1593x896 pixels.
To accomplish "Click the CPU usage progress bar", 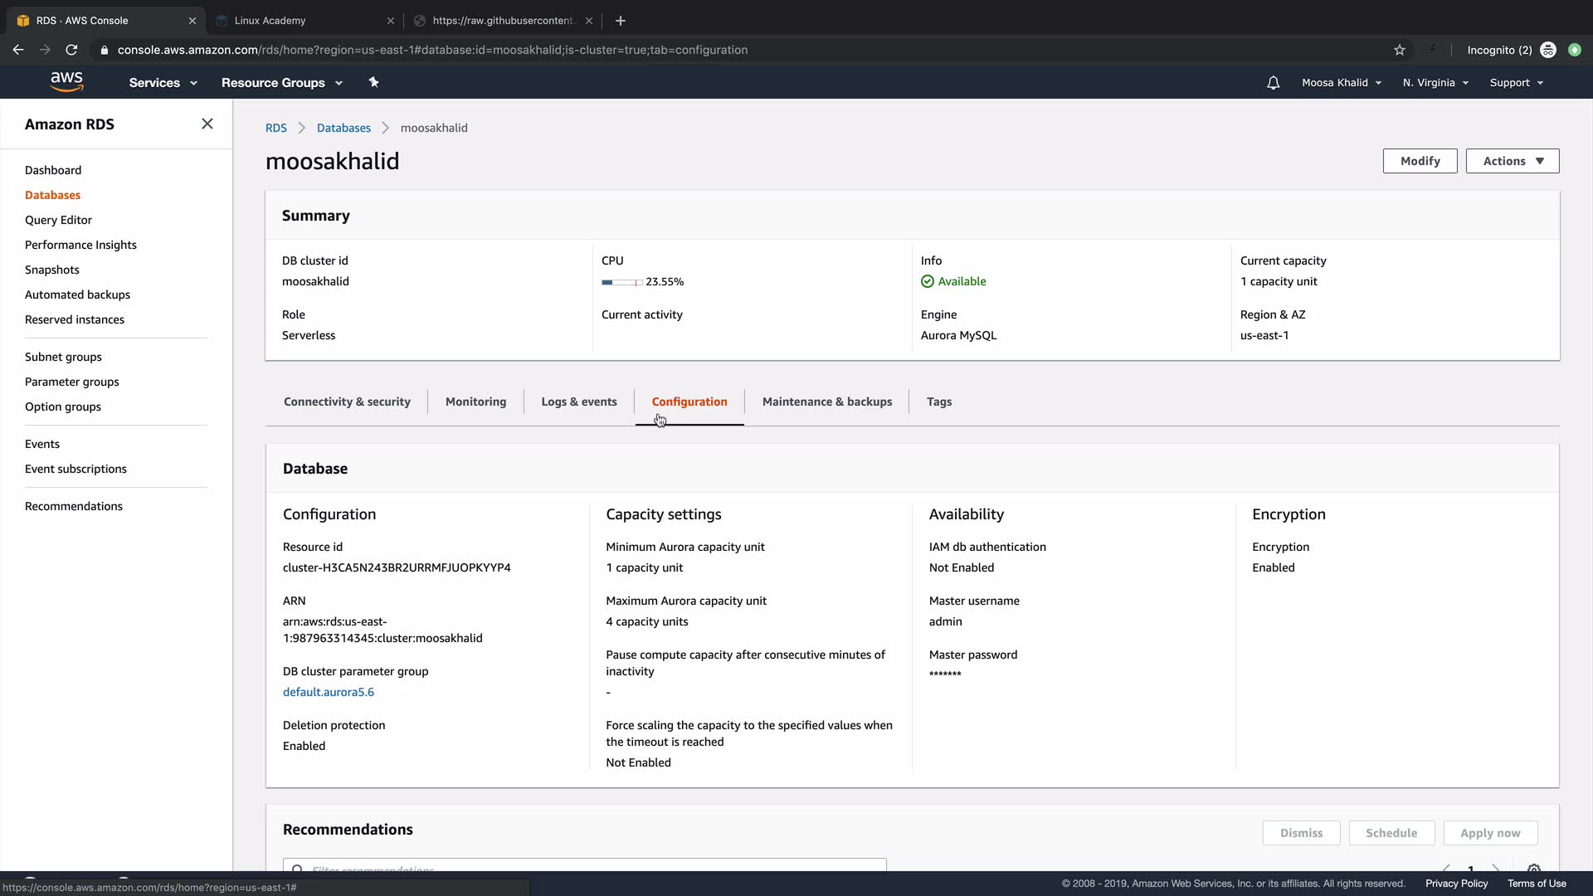I will (x=621, y=282).
